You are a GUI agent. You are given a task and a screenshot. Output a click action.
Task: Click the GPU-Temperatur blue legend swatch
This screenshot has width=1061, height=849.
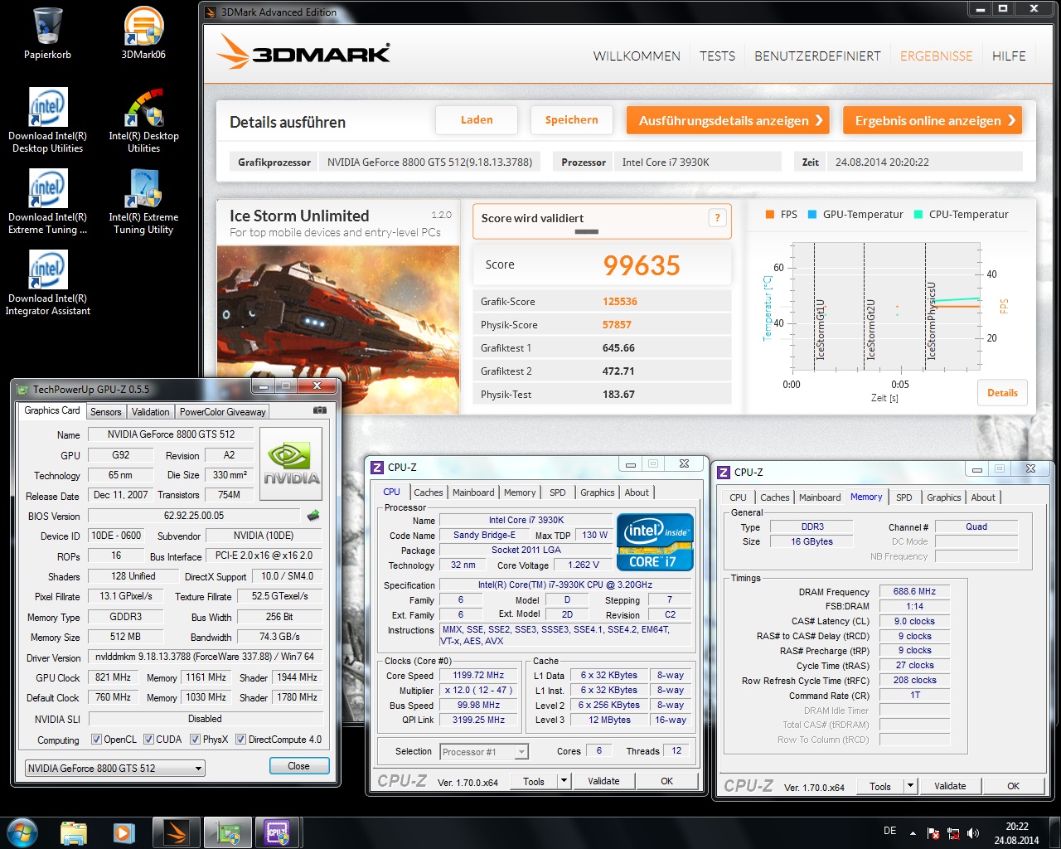tap(812, 214)
